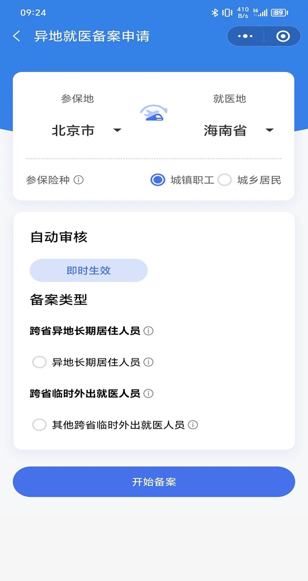Tap the back arrow icon

pos(17,36)
